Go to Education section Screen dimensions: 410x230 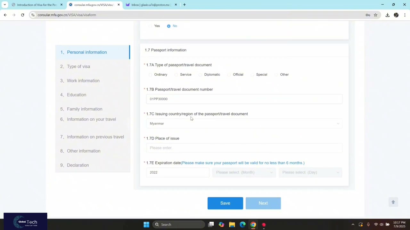93,95
